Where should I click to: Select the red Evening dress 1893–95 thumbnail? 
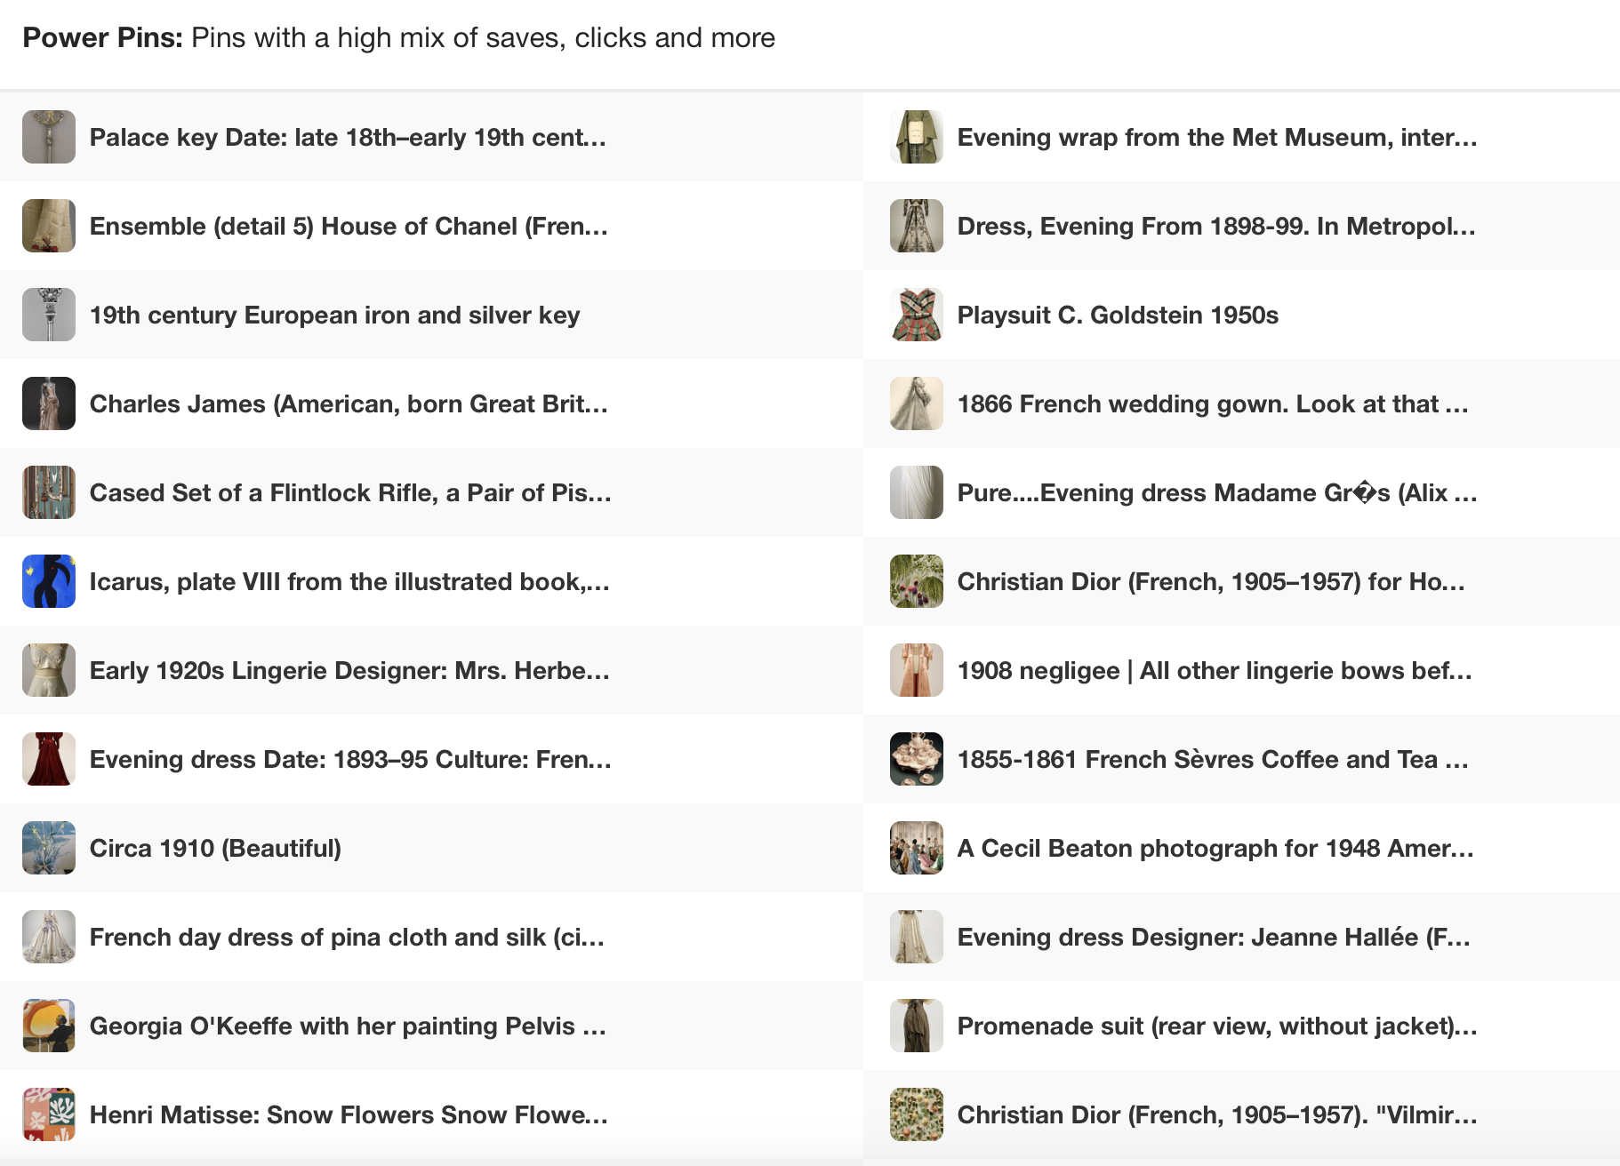click(49, 759)
